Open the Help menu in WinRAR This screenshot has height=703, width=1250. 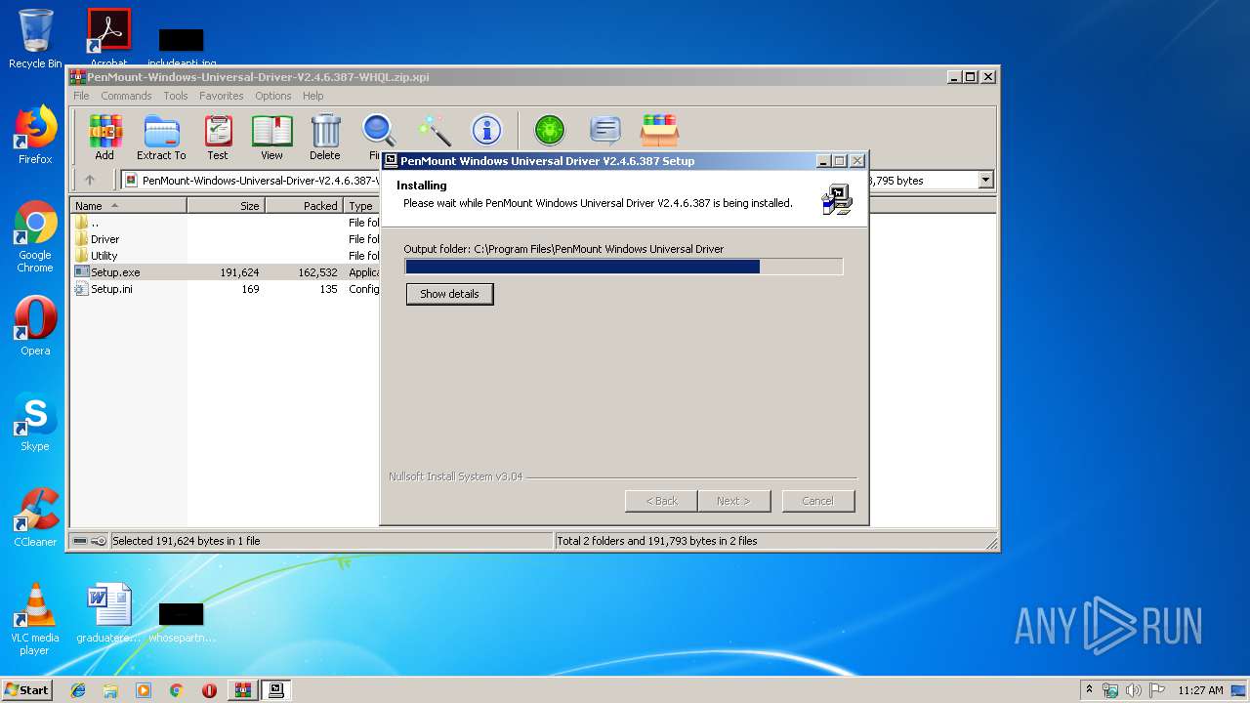click(312, 96)
